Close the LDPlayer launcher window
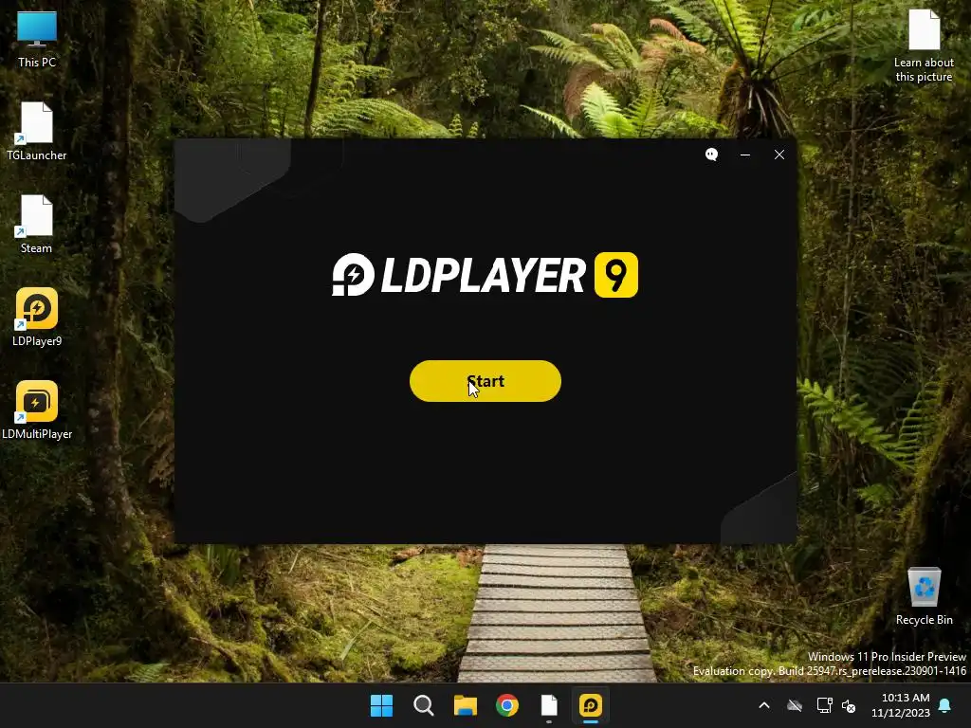 click(779, 155)
